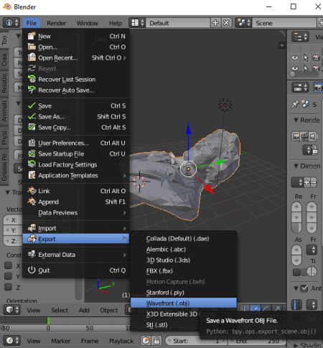The width and height of the screenshot is (323, 348).
Task: Open the timeline Playback menu
Action: 121,341
